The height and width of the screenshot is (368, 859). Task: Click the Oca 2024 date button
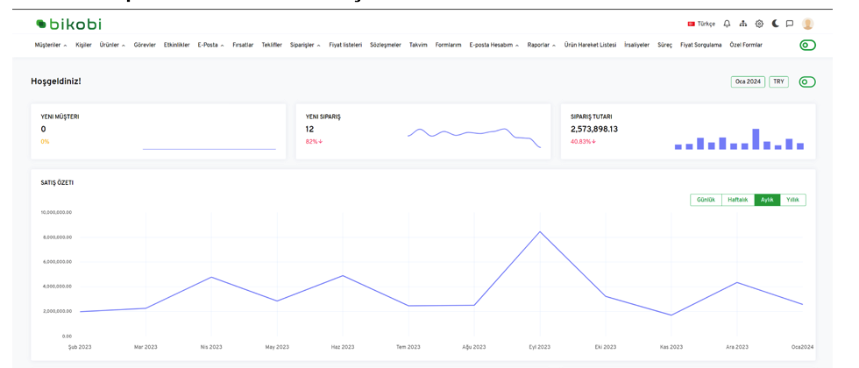click(747, 81)
